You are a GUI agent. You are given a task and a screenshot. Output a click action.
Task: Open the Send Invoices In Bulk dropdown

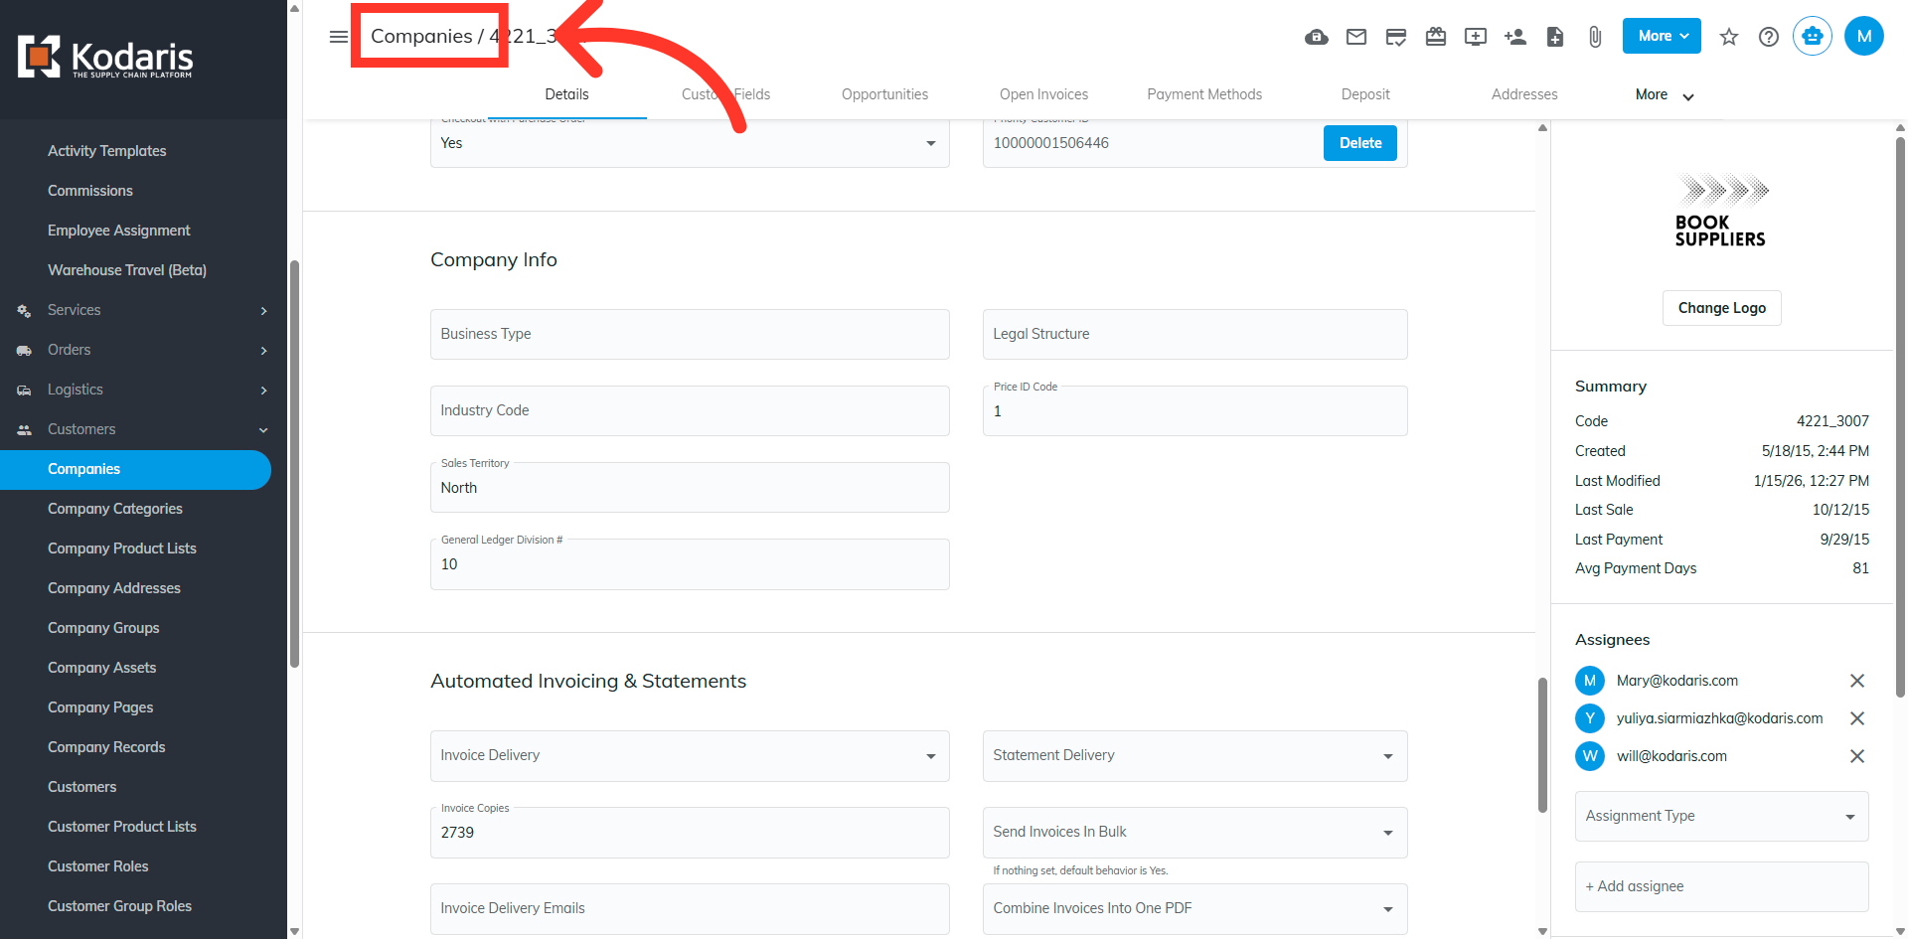click(1194, 833)
